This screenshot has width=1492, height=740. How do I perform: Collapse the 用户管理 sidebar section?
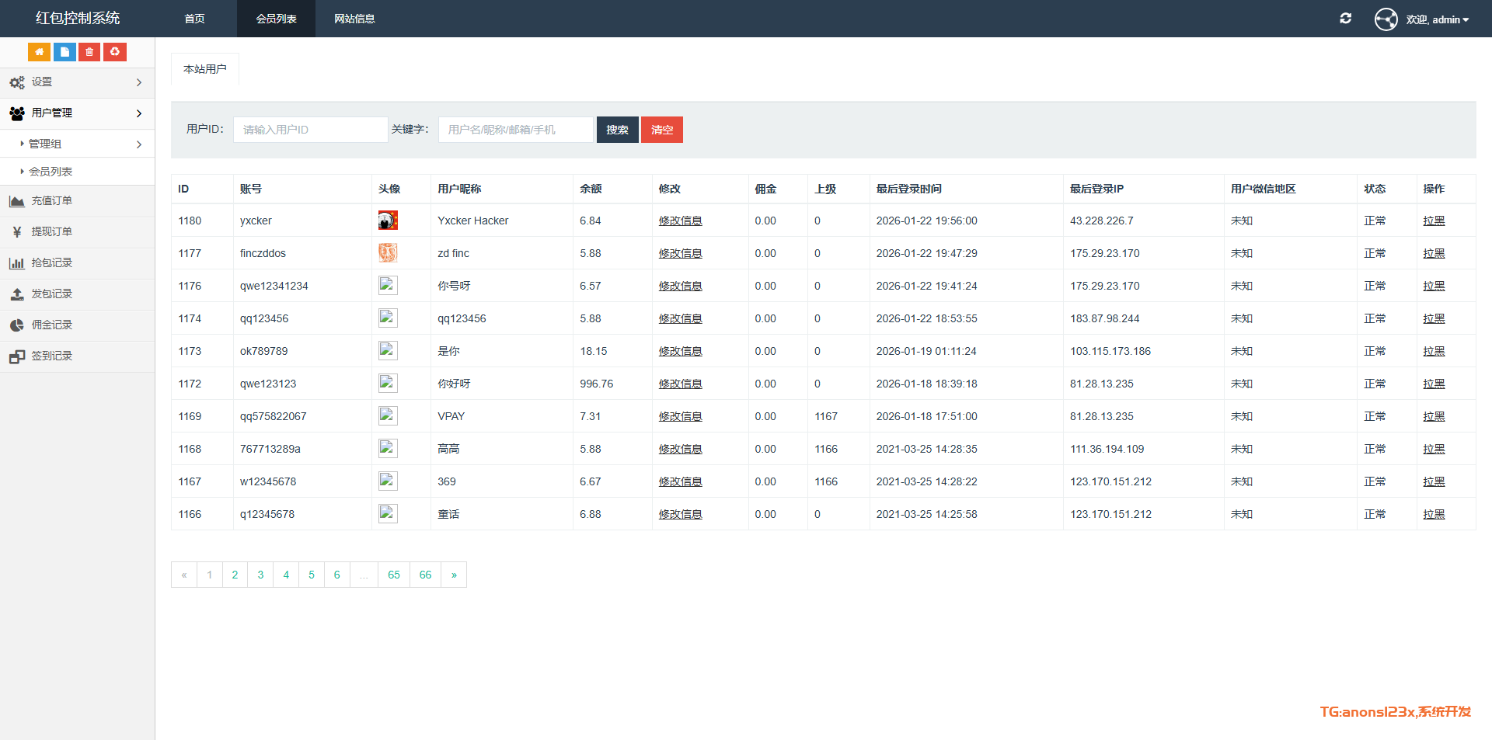(77, 113)
